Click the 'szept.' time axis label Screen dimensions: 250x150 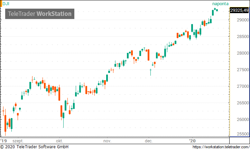pyautogui.click(x=18, y=141)
